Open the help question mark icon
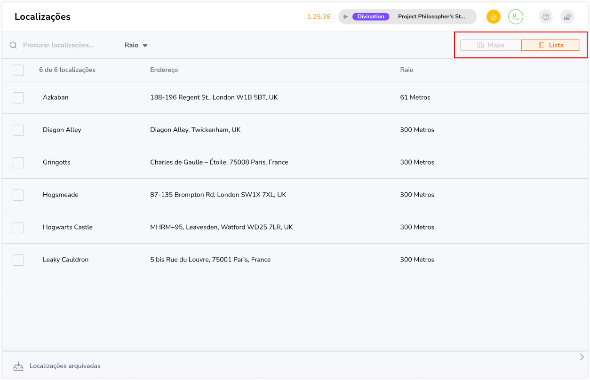Image resolution: width=590 pixels, height=380 pixels. point(546,17)
